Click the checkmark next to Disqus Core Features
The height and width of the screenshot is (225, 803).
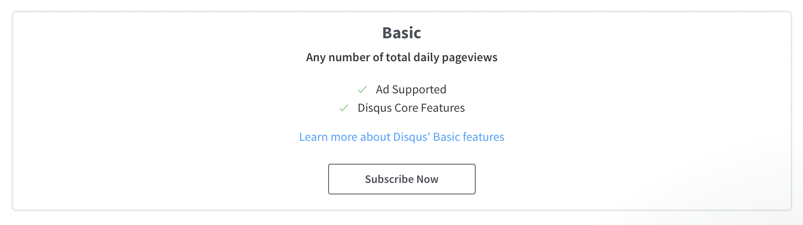point(344,108)
